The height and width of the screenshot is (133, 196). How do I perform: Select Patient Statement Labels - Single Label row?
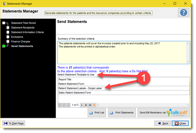click(x=124, y=88)
